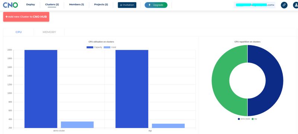Add new Cluster to CNO HUB
The width and height of the screenshot is (298, 134).
[26, 17]
